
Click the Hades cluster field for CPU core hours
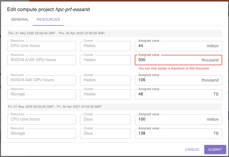coord(105,46)
